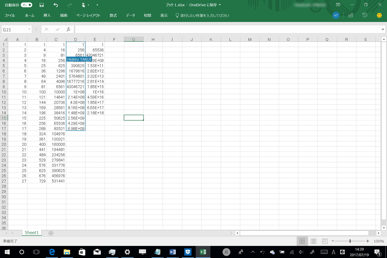Select the Sheet1 tab
The image size is (387, 258).
tap(32, 233)
